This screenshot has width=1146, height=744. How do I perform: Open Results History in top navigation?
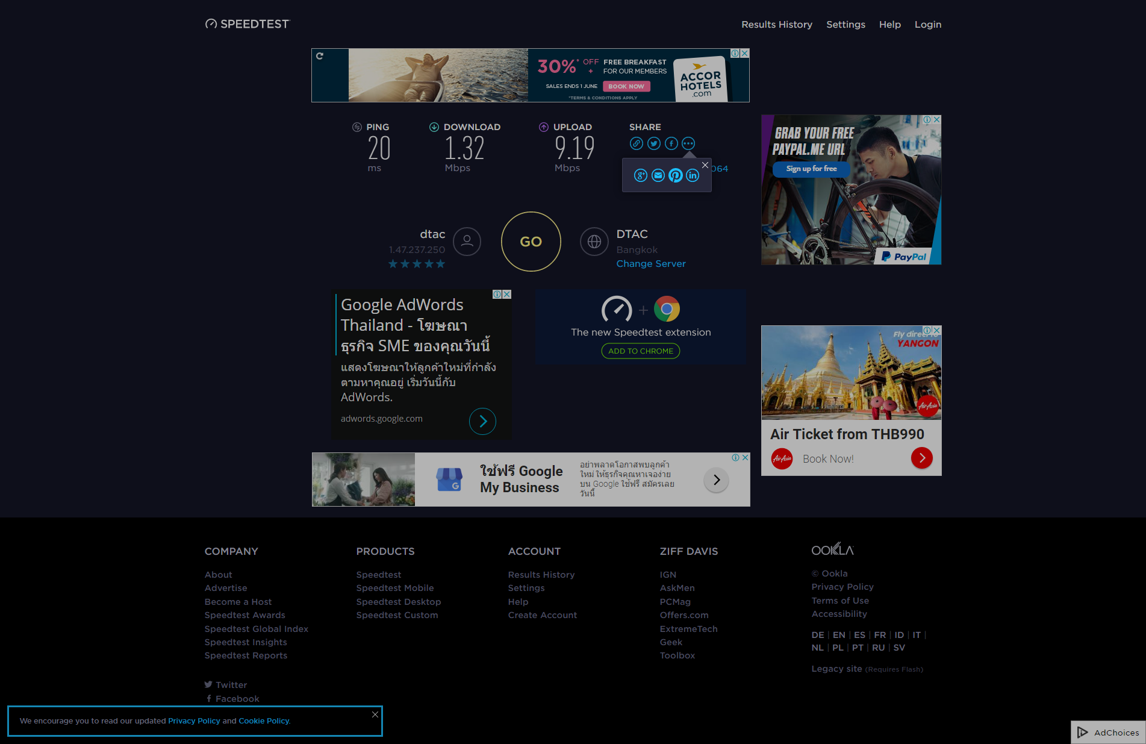click(777, 25)
